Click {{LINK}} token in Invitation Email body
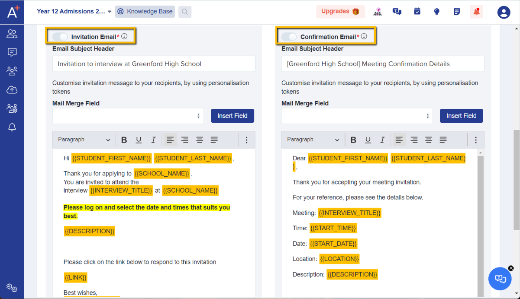The height and width of the screenshot is (299, 520). click(76, 277)
